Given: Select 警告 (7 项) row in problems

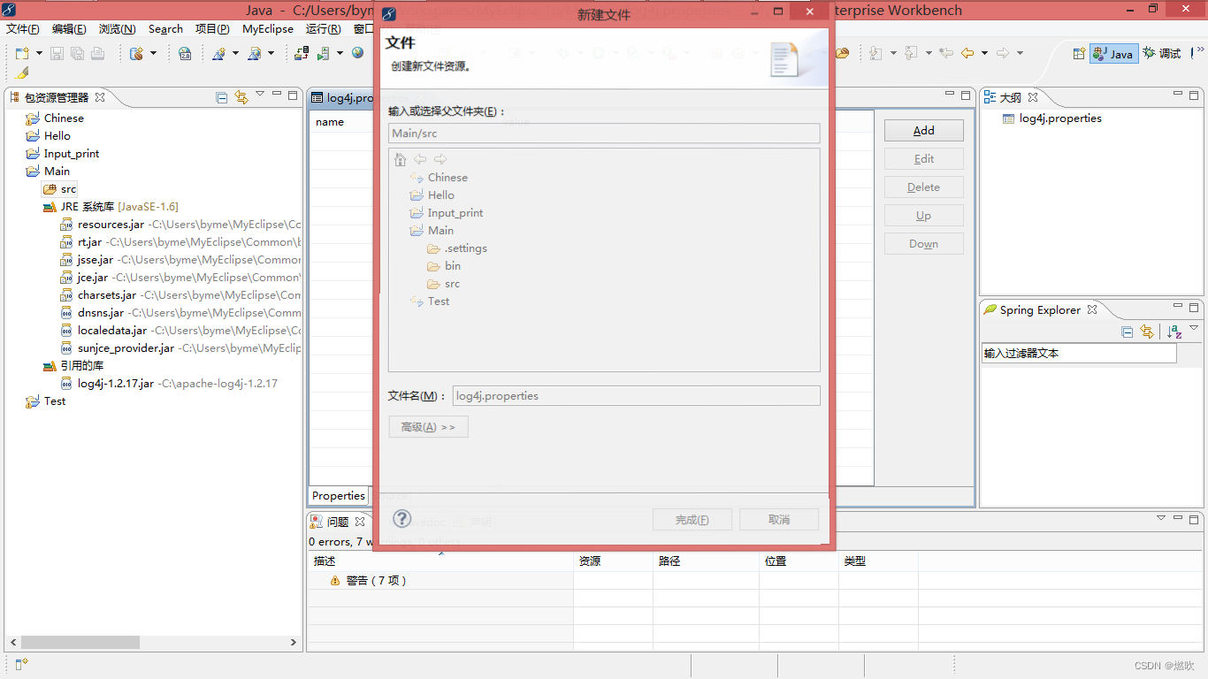Looking at the screenshot, I should pyautogui.click(x=368, y=581).
